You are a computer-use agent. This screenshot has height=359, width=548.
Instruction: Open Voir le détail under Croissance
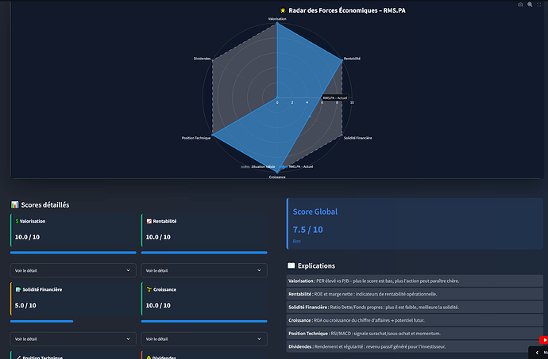(x=204, y=338)
